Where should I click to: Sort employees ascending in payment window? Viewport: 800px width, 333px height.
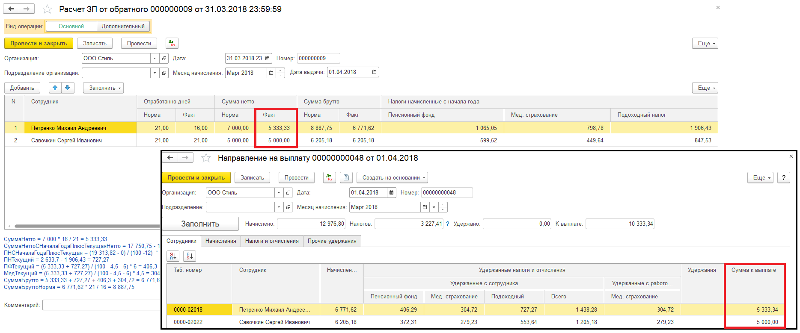(x=173, y=256)
